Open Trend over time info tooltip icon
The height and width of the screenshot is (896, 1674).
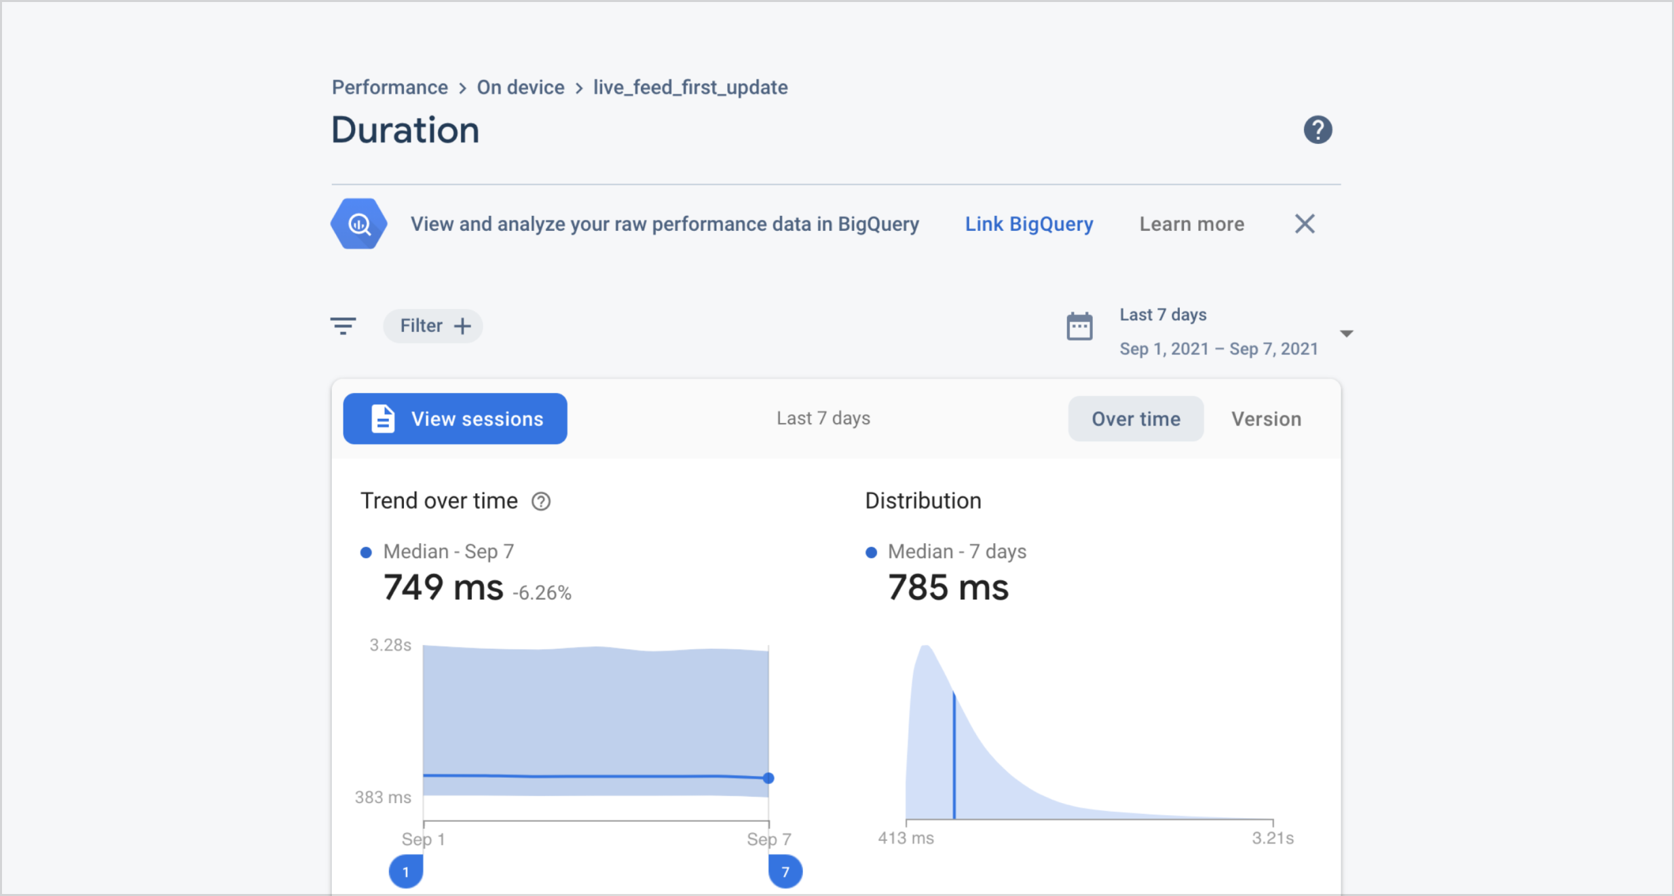point(540,502)
